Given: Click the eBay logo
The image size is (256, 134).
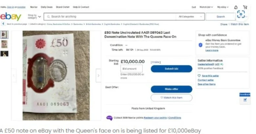Looking at the screenshot, I should click(11, 17).
